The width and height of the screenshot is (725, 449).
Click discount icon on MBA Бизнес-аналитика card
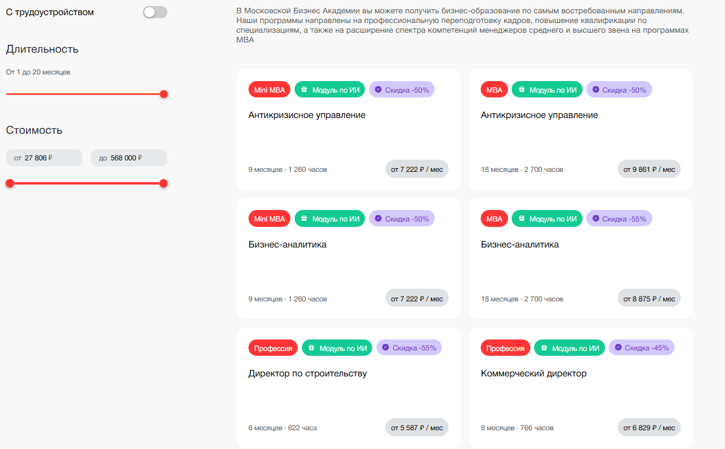(596, 218)
